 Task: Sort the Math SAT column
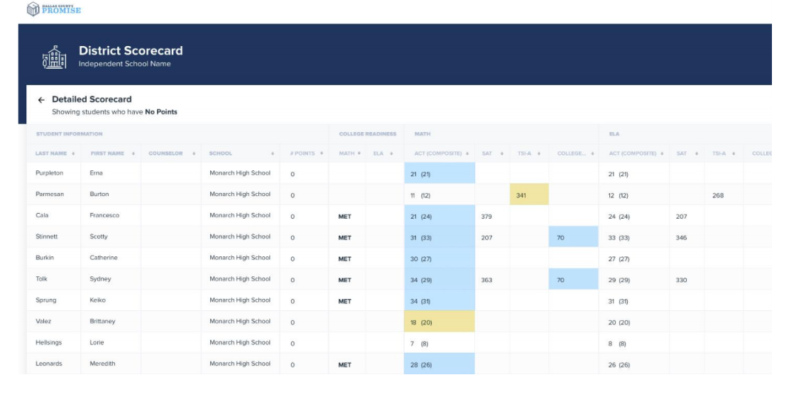click(x=501, y=153)
